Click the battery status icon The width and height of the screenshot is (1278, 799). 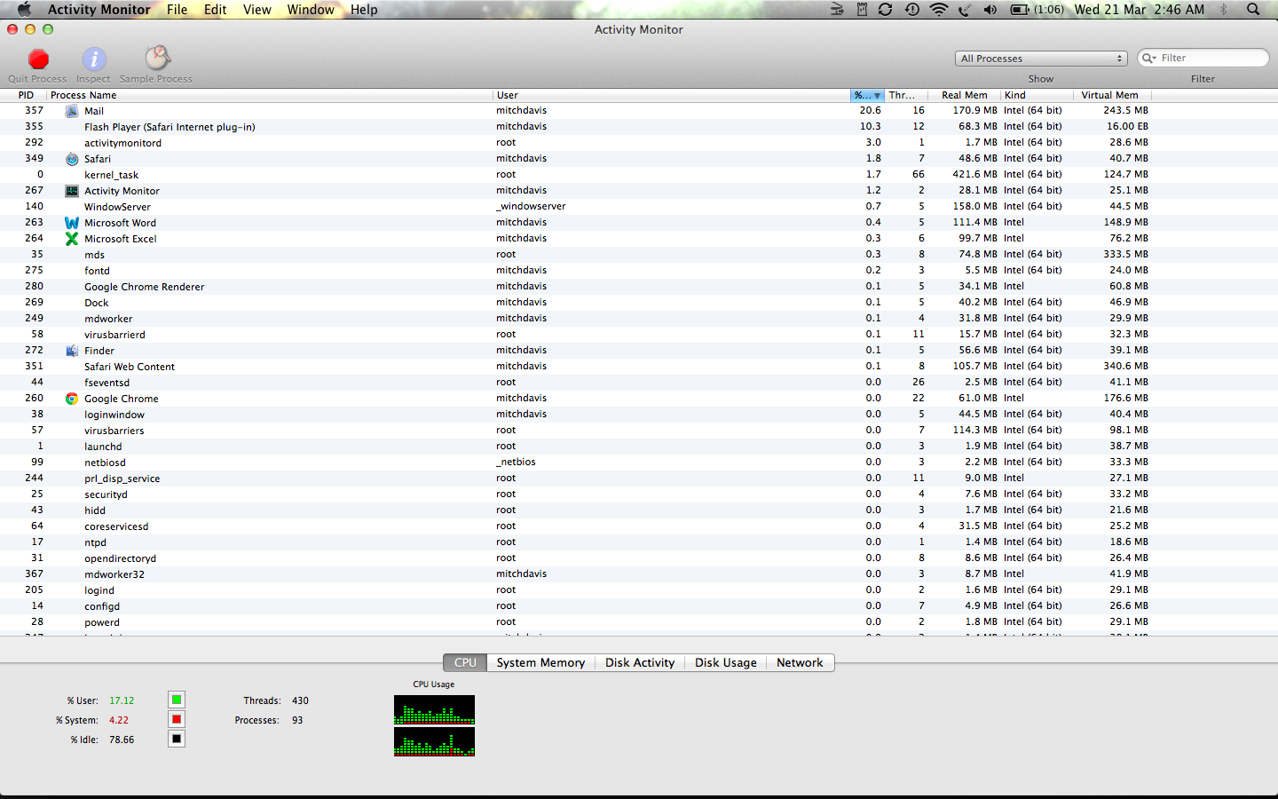(1020, 9)
